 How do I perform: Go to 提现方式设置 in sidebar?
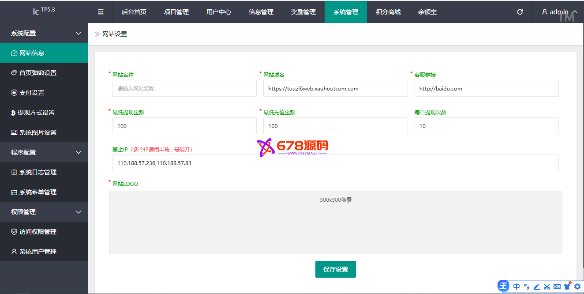[x=36, y=113]
